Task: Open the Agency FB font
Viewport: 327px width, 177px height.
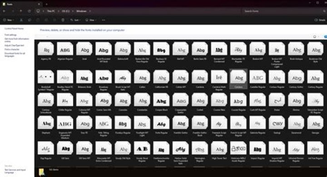Action: click(x=46, y=49)
